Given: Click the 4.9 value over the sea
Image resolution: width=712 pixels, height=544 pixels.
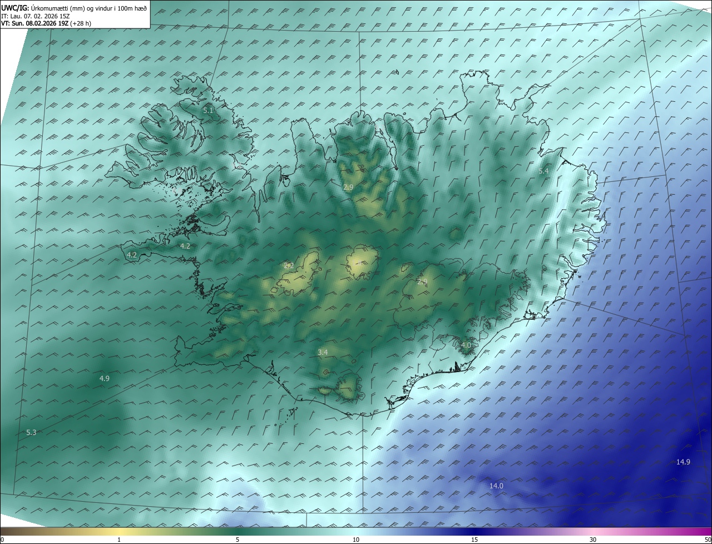Looking at the screenshot, I should click(x=104, y=378).
